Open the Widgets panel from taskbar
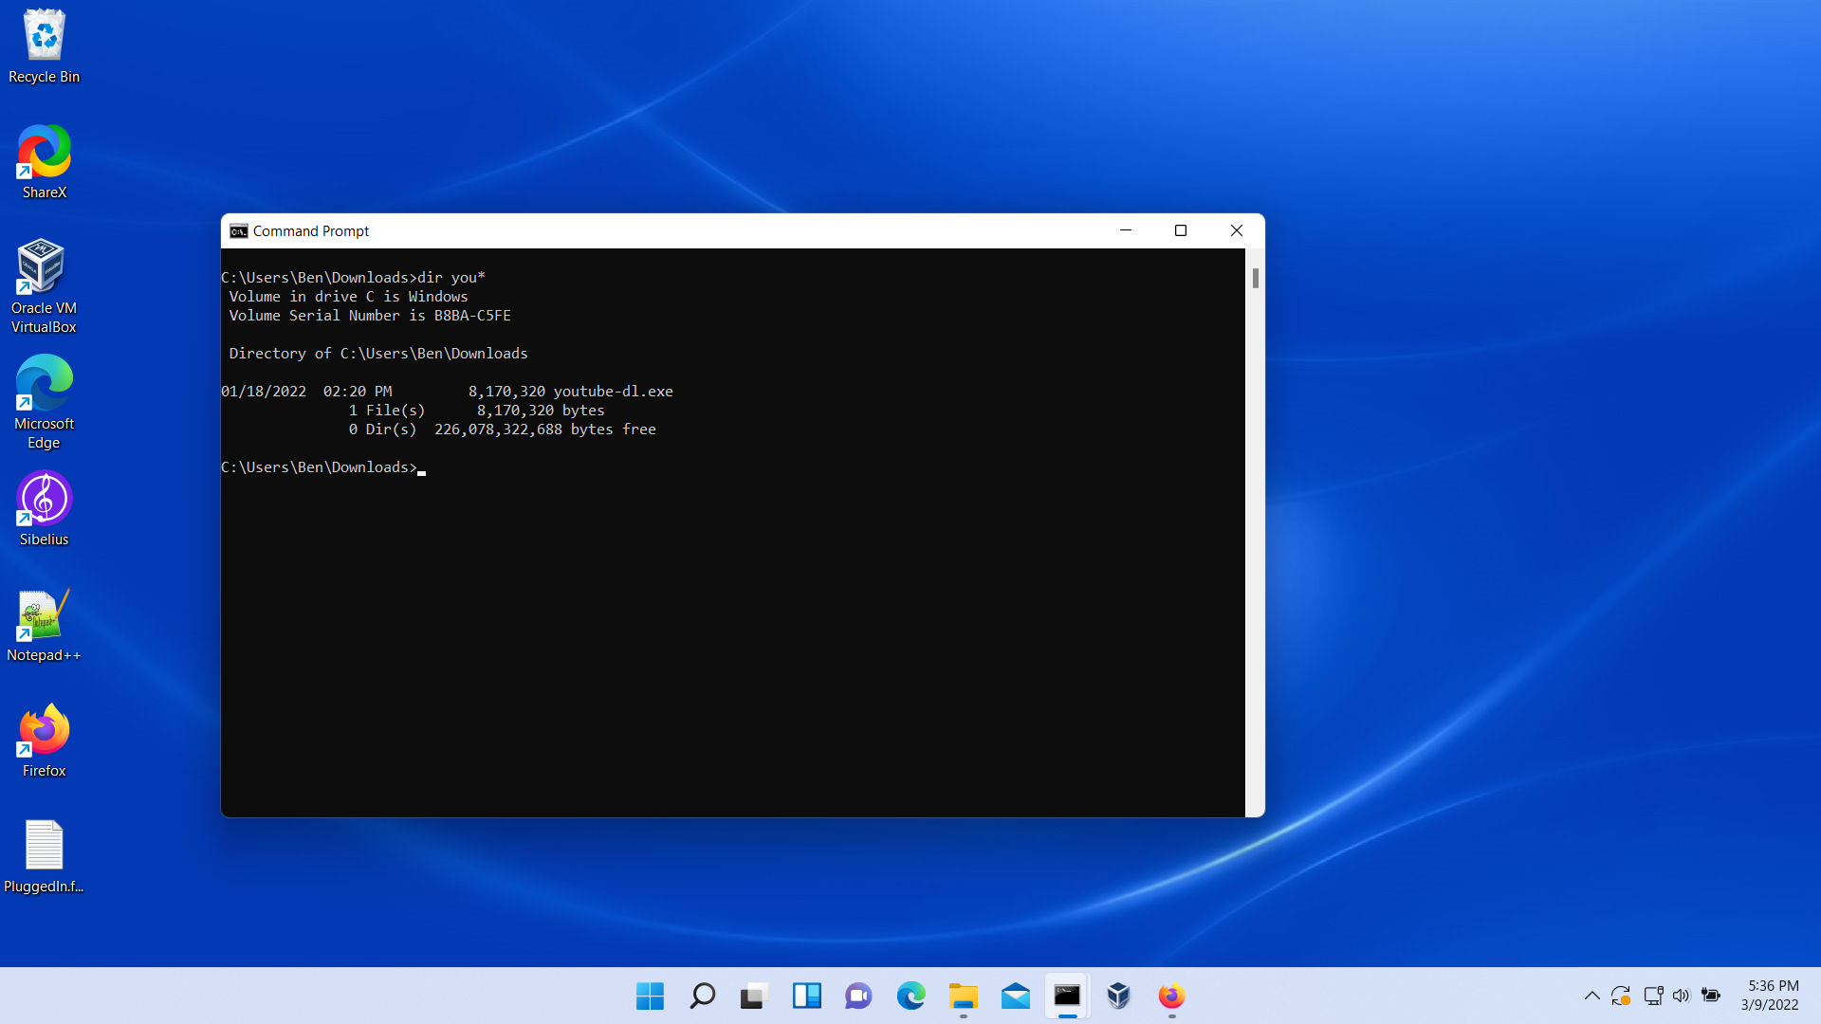This screenshot has height=1024, width=1821. (x=806, y=996)
